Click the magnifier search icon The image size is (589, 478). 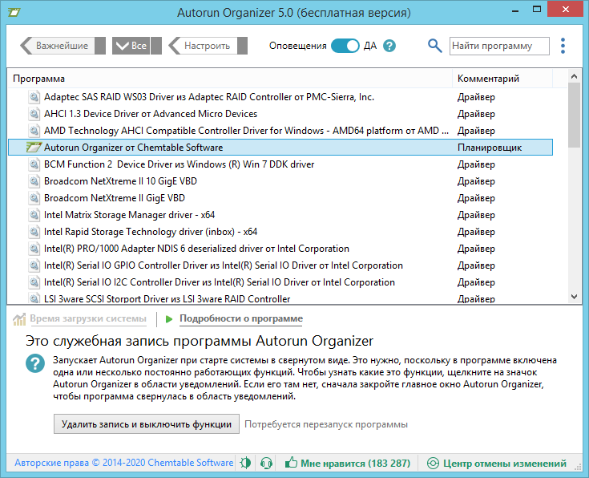434,46
